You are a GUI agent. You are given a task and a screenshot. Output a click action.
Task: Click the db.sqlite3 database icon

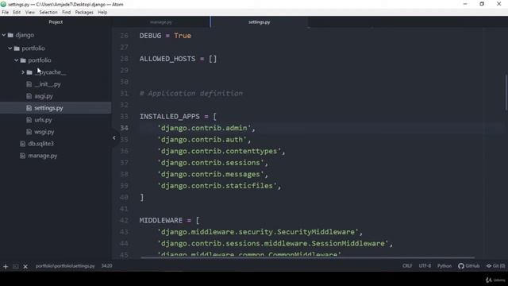tap(22, 144)
